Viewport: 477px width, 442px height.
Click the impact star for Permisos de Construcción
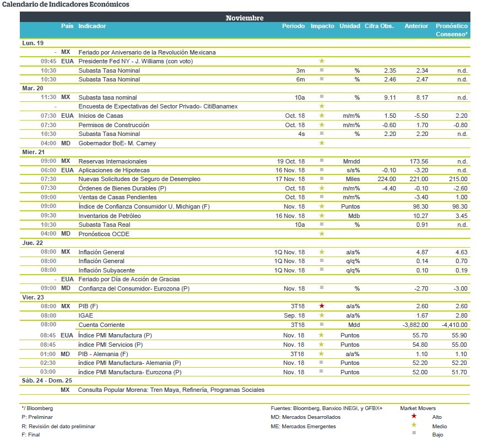point(322,124)
